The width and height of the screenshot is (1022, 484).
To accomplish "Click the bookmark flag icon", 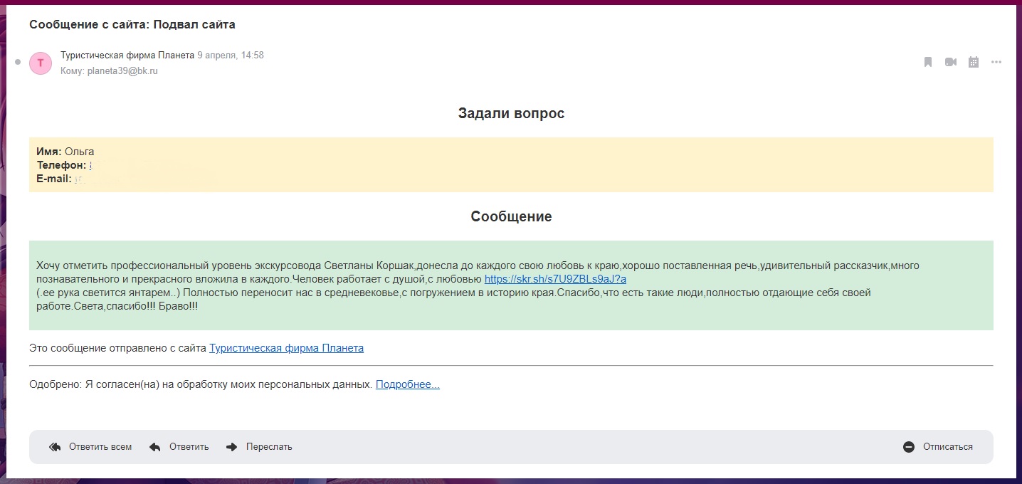I will tap(928, 62).
